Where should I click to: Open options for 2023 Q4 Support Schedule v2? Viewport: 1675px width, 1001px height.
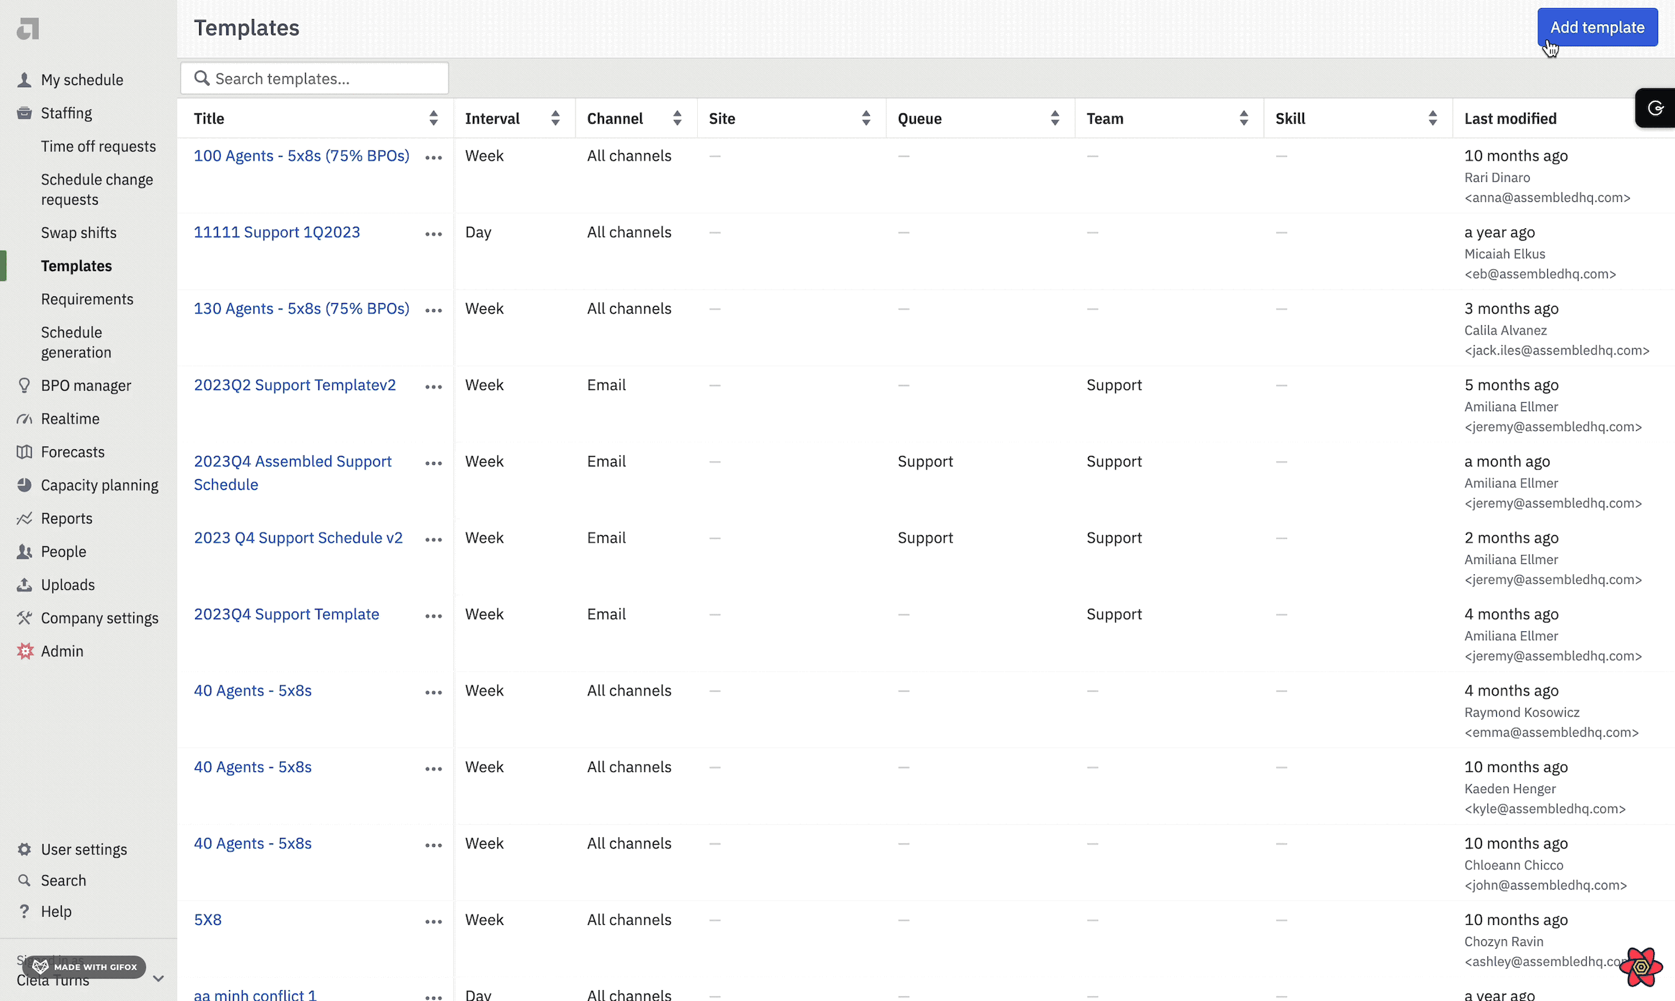[x=434, y=540]
